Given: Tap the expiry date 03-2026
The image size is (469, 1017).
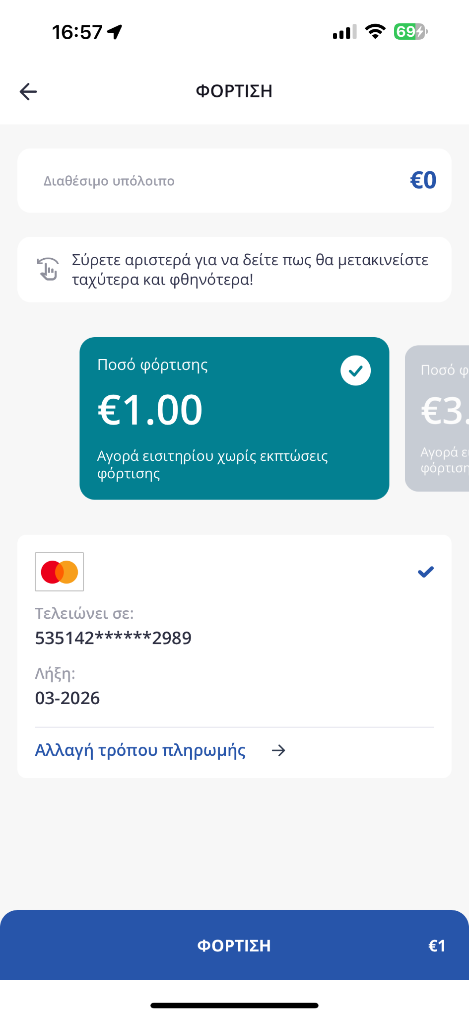Looking at the screenshot, I should click(67, 698).
